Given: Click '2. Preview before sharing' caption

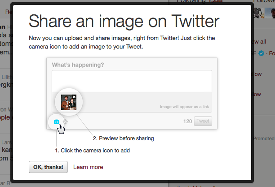Looking at the screenshot, I should [123, 138].
